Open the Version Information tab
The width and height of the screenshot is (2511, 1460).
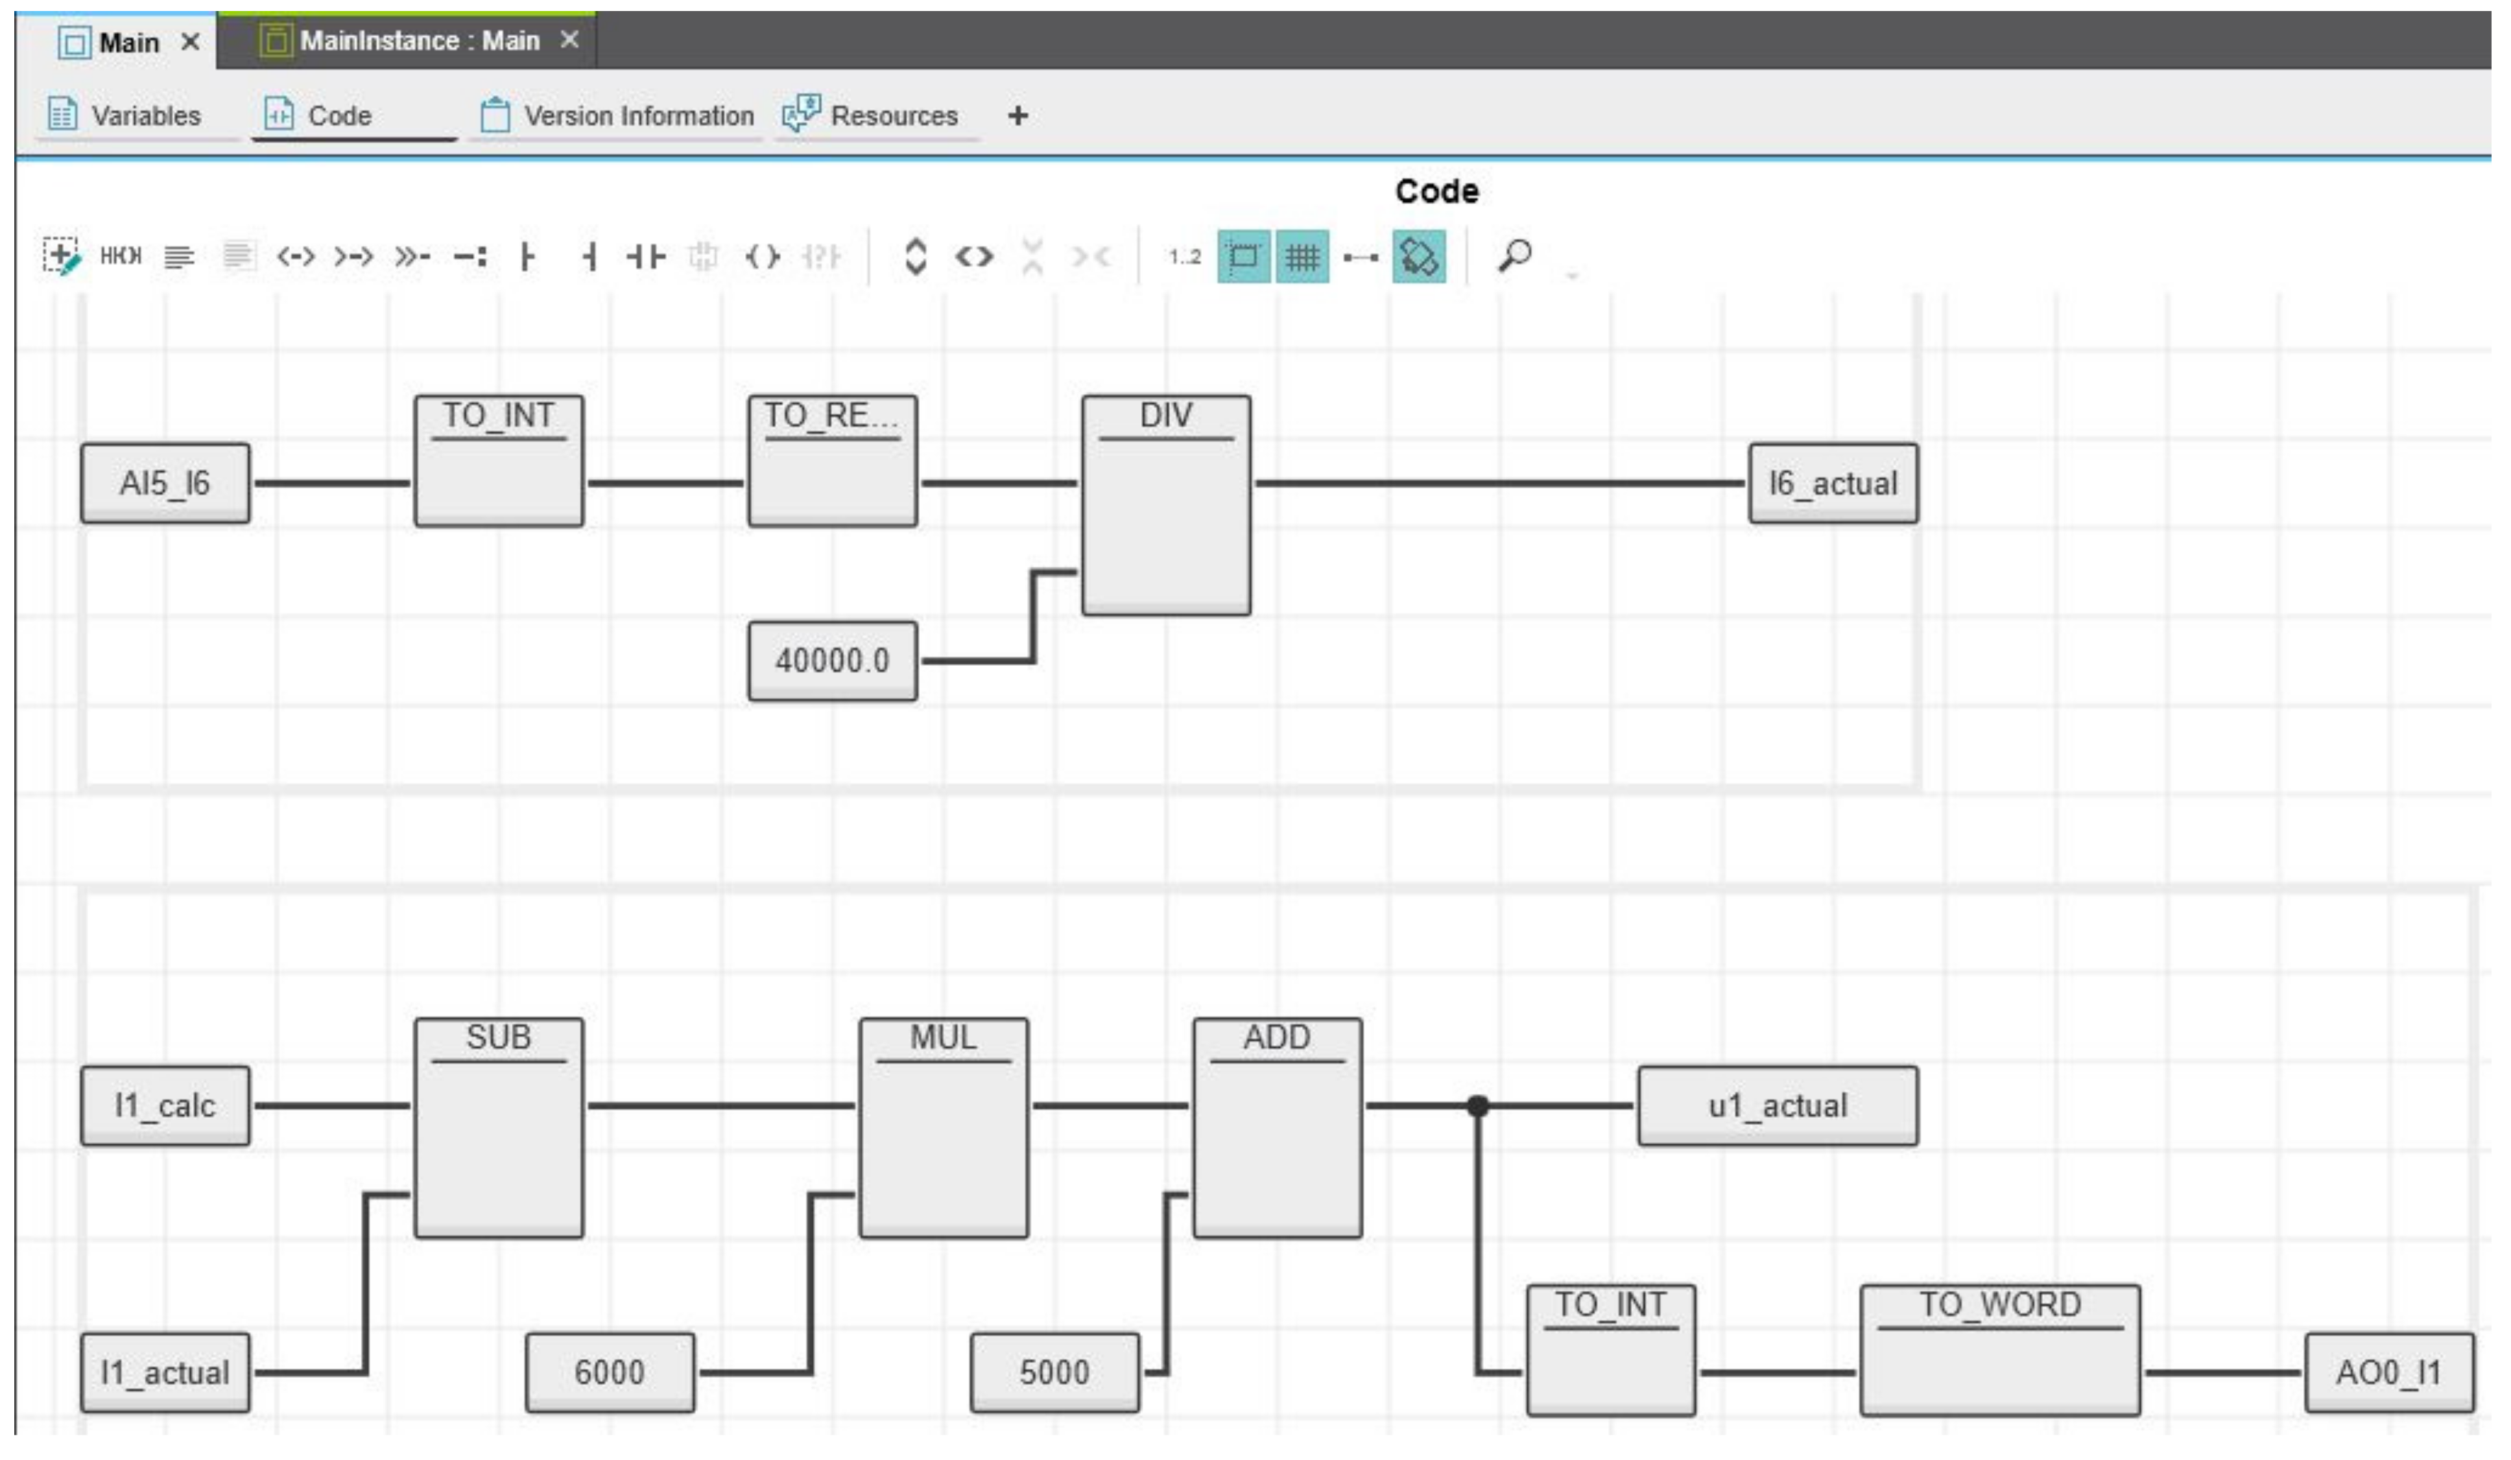point(617,115)
